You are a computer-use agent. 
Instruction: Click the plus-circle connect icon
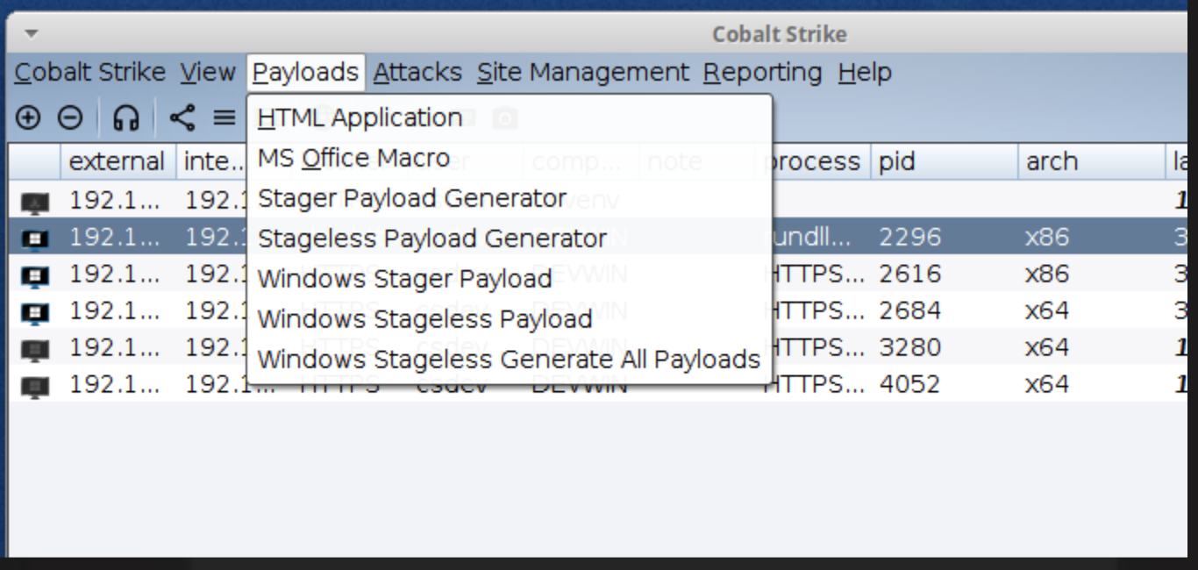coord(28,118)
